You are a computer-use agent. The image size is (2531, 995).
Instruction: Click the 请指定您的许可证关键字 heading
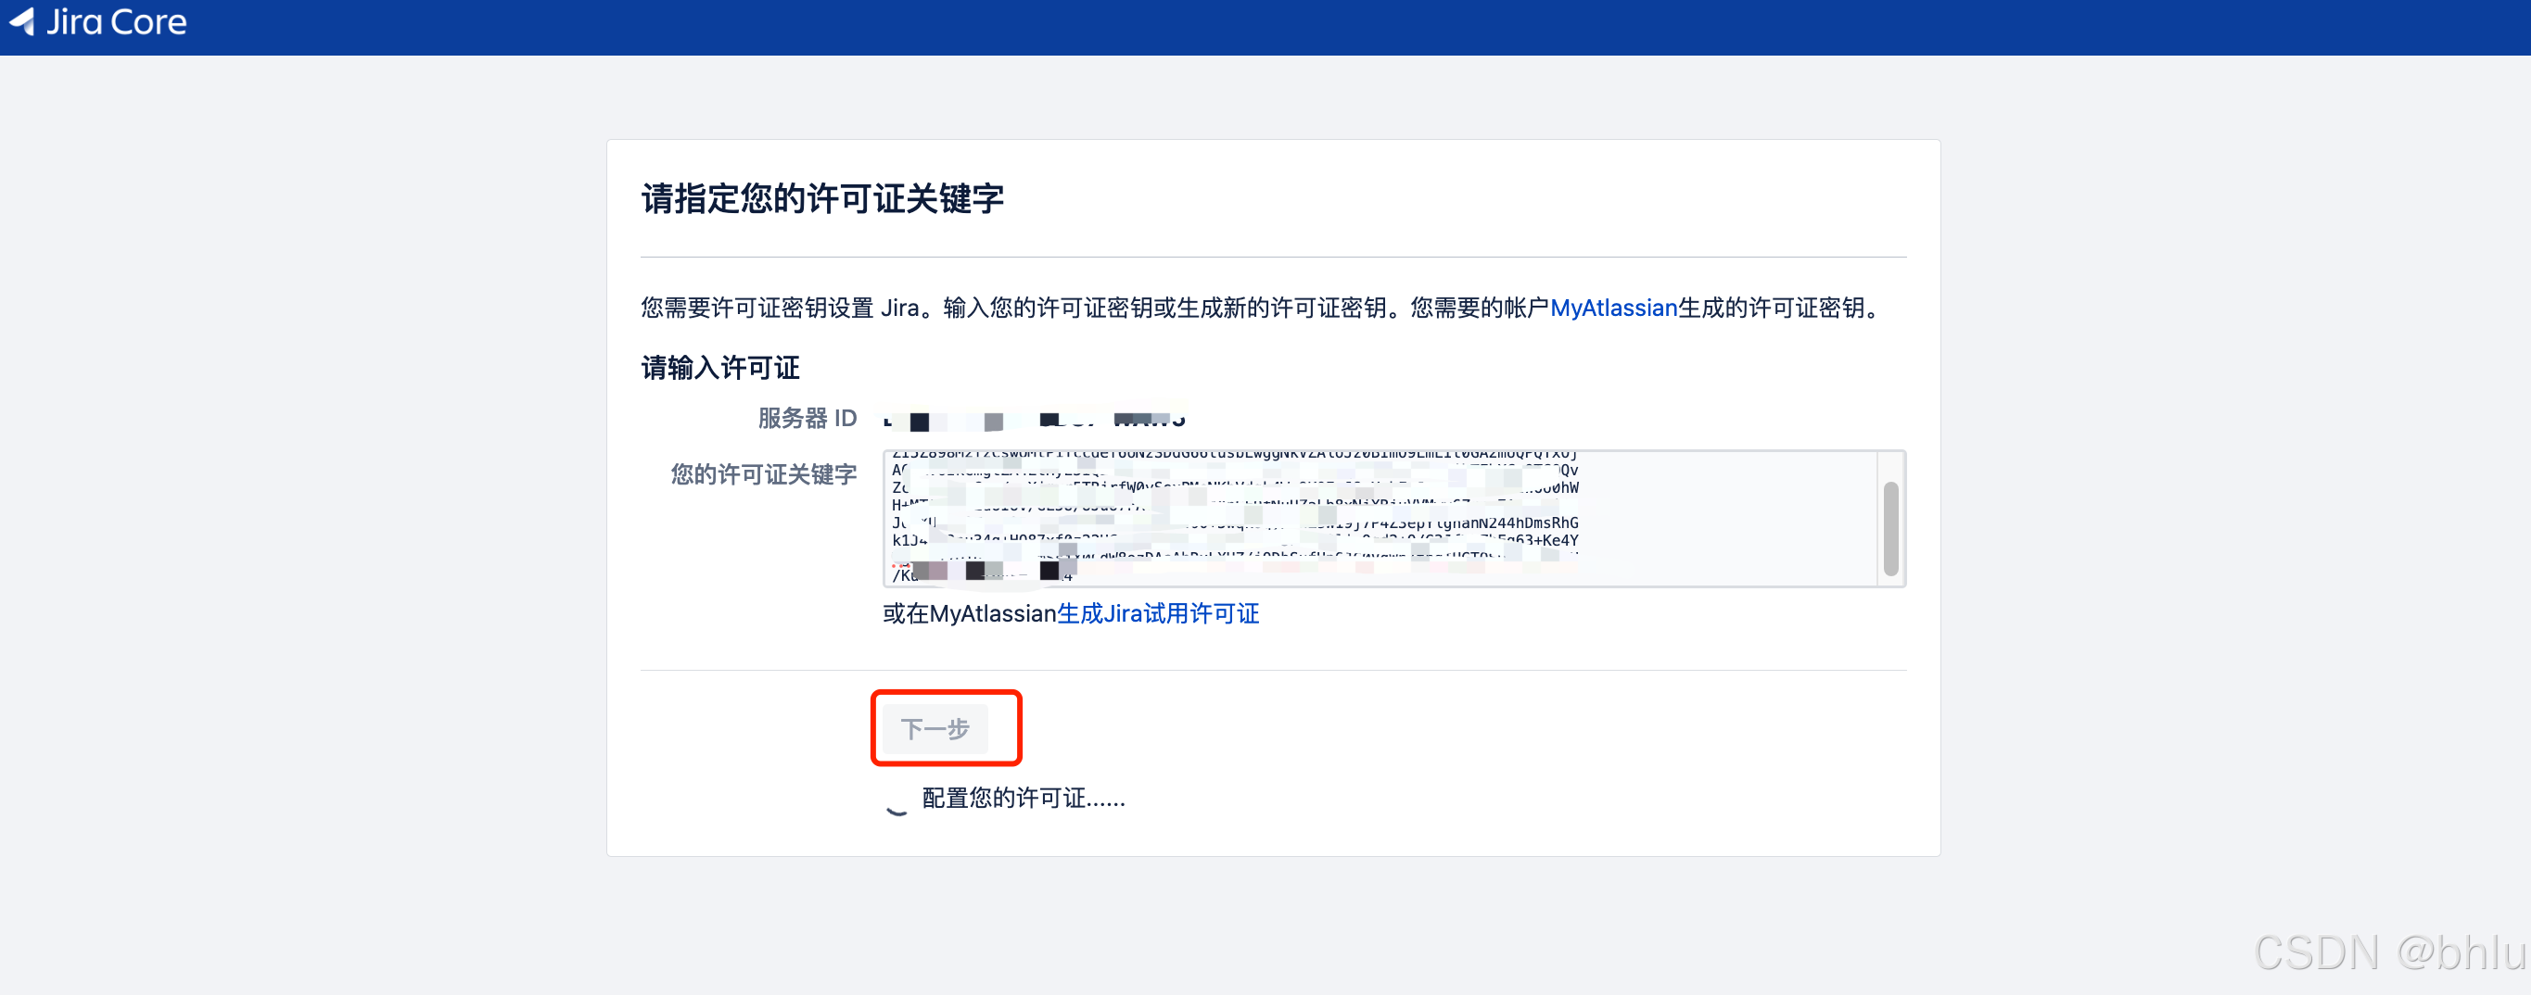point(822,198)
